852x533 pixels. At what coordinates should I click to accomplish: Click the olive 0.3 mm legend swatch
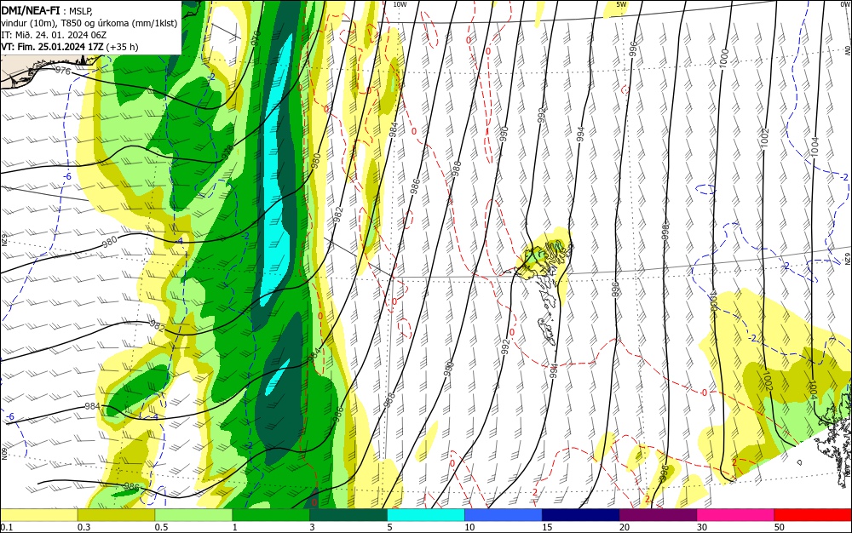(116, 515)
